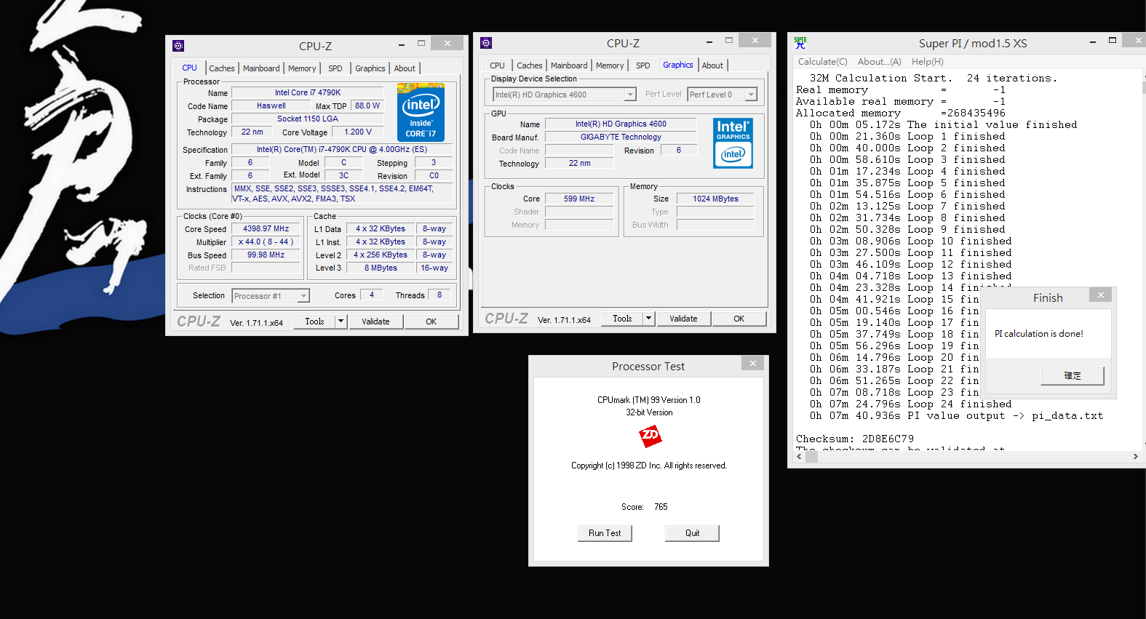Image resolution: width=1146 pixels, height=619 pixels.
Task: Select the CPU tab in left CPU-Z window
Action: pos(190,68)
